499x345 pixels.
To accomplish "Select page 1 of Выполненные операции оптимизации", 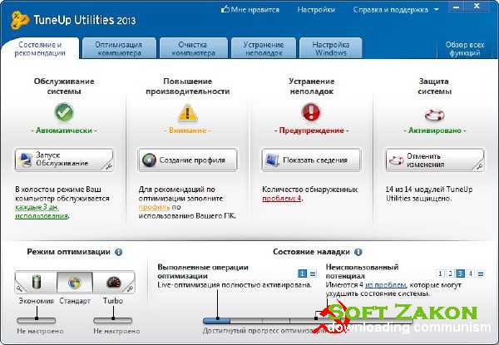I will 303,274.
